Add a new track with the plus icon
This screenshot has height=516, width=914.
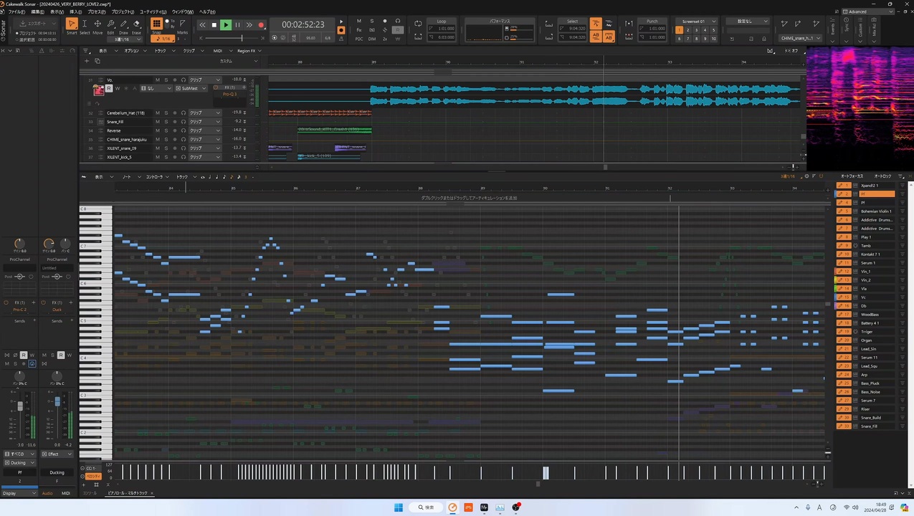(87, 61)
